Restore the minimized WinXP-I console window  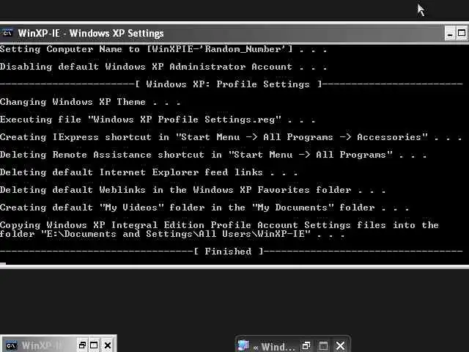(x=82, y=345)
